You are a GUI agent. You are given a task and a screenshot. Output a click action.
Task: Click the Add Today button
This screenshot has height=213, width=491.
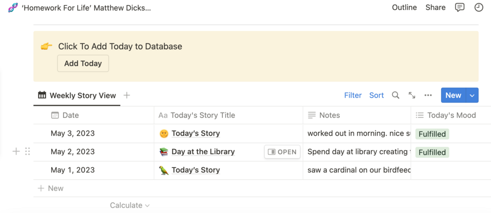83,64
